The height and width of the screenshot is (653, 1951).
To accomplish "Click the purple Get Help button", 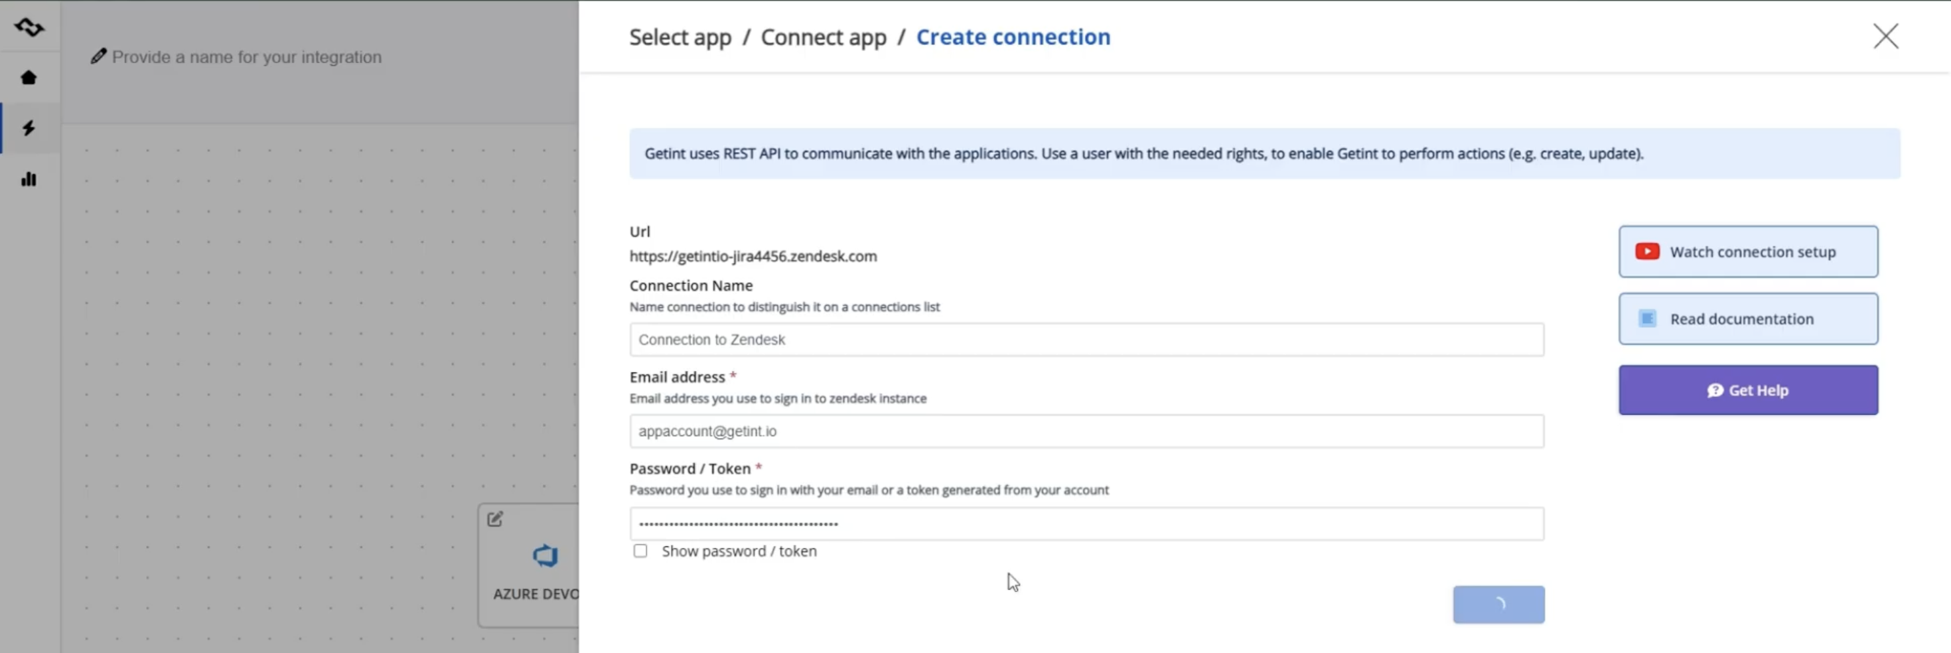I will pos(1748,390).
